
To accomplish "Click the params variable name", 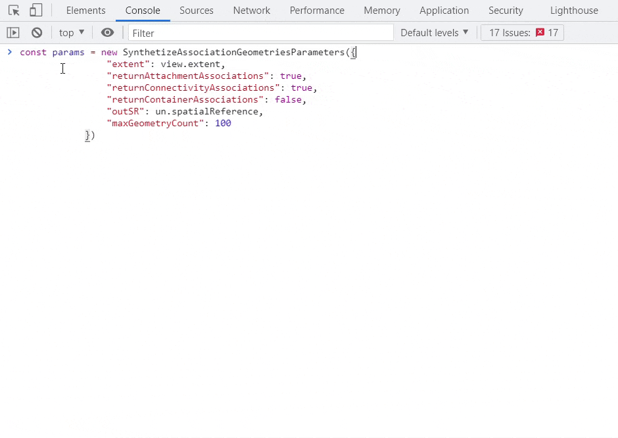I will point(68,53).
